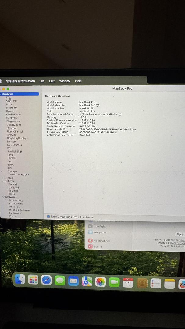The width and height of the screenshot is (185, 329).
Task: Collapse the Software section chevron
Action: (x=3, y=197)
